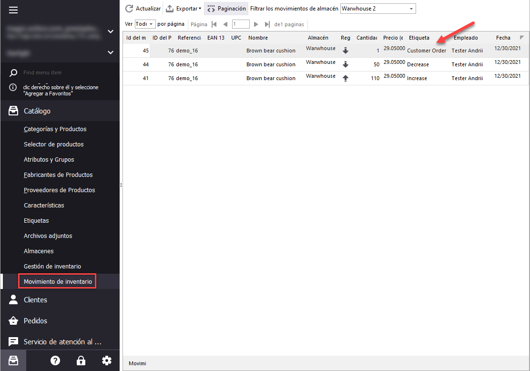The width and height of the screenshot is (530, 371).
Task: Expand the Clientes section
Action: [35, 300]
